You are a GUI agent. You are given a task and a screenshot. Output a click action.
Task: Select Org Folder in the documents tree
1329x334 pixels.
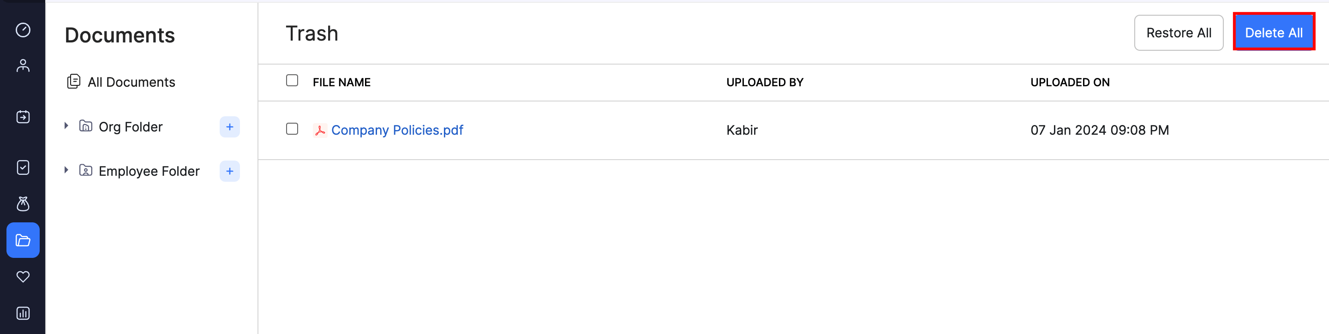(x=131, y=127)
